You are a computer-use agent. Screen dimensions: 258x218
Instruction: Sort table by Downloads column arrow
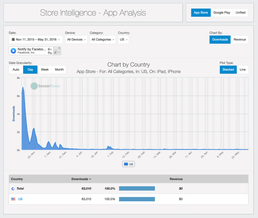(90, 179)
